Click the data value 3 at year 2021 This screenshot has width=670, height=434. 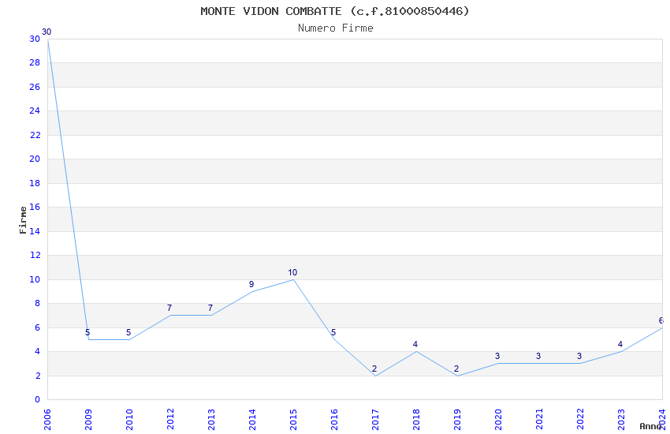click(538, 357)
